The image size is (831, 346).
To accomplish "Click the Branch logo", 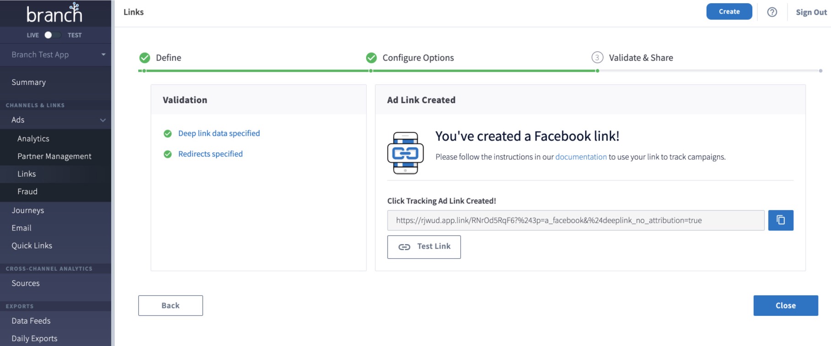I will coord(54,13).
